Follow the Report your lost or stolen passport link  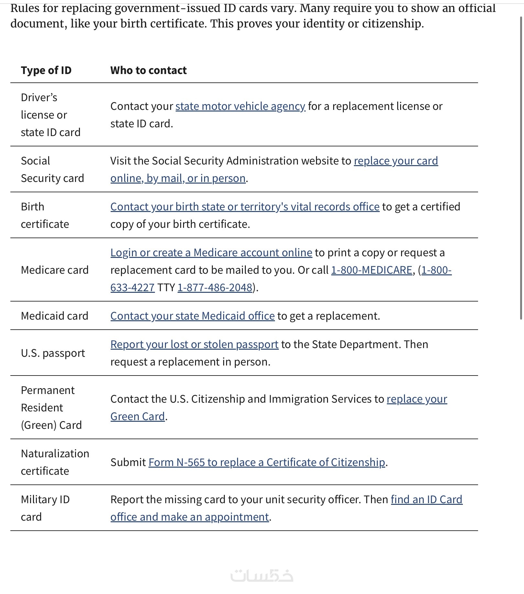[194, 345]
